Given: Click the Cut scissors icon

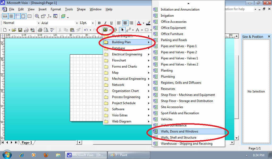Looking at the screenshot, I should click(60, 30).
